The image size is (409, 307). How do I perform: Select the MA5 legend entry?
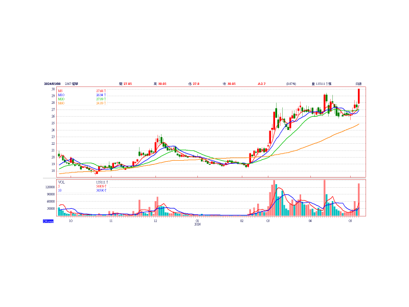[61, 91]
